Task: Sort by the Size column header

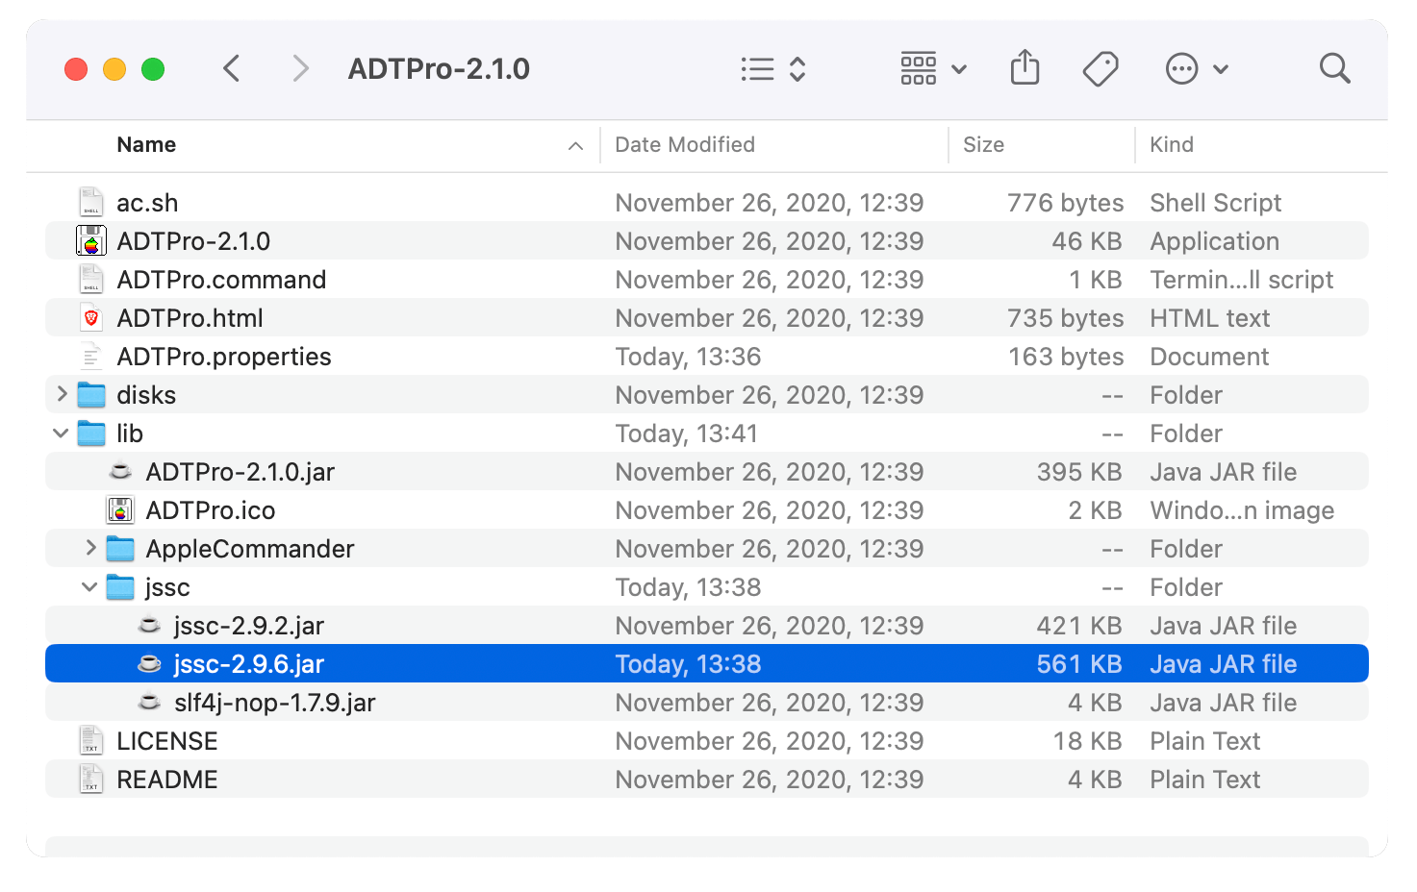Action: (x=983, y=145)
